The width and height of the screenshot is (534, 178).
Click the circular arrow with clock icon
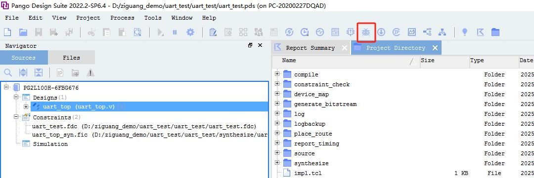click(305, 32)
